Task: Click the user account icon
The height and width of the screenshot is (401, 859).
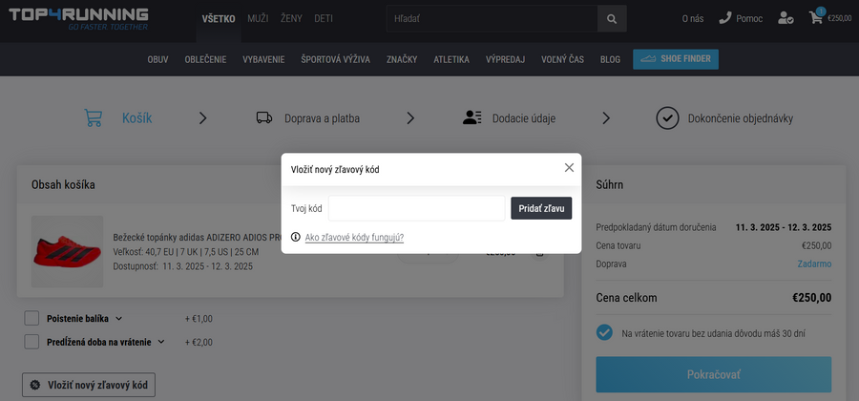Action: coord(786,18)
